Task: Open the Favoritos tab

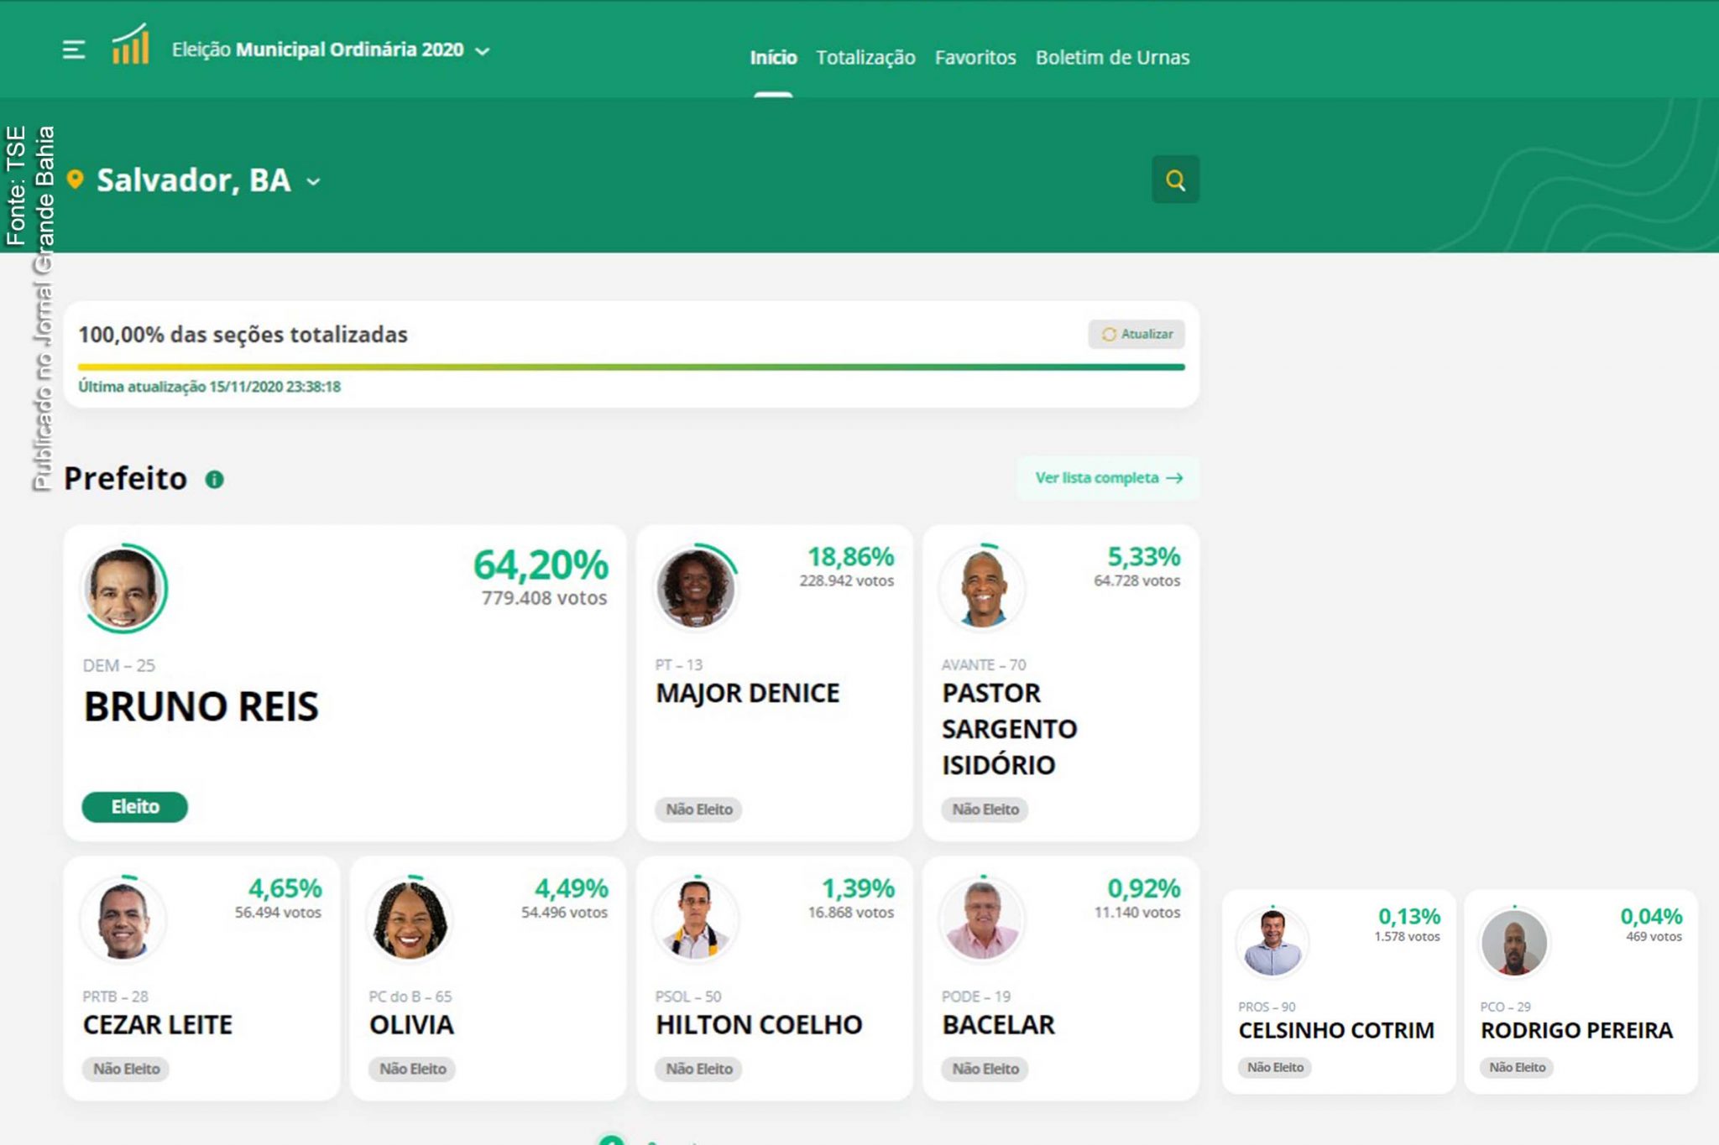Action: (x=975, y=57)
